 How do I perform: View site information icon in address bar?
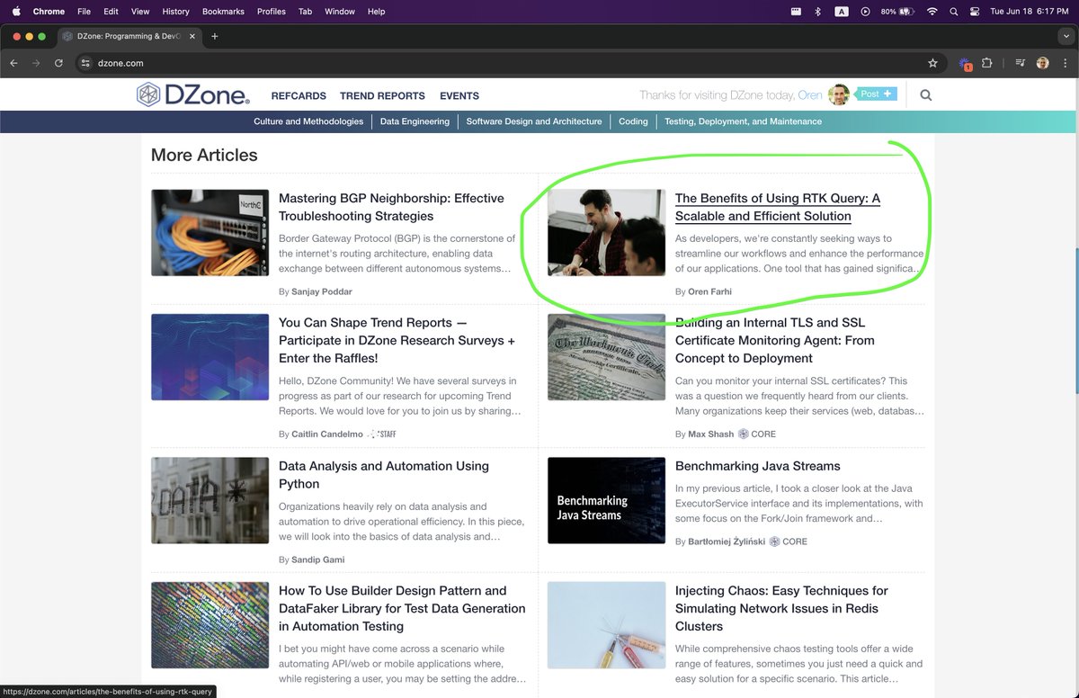[x=85, y=63]
